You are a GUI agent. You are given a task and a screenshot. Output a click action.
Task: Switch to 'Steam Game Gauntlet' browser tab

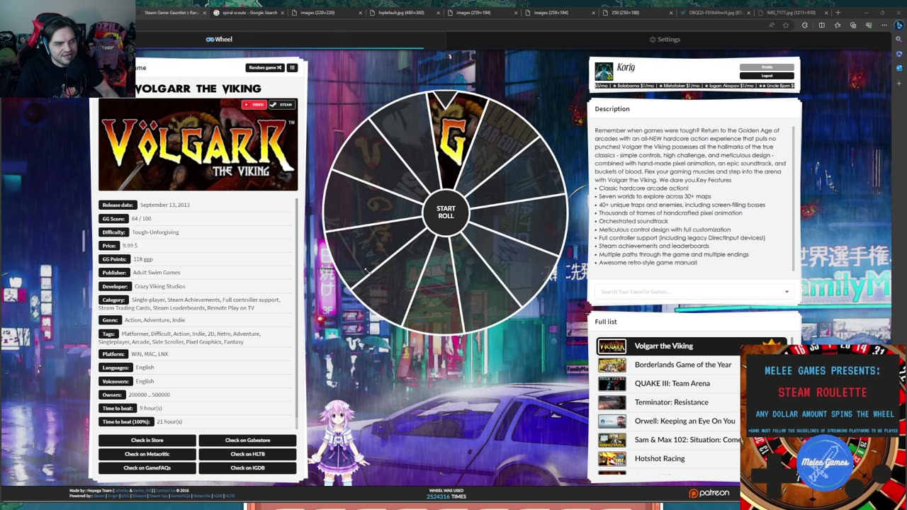point(171,13)
